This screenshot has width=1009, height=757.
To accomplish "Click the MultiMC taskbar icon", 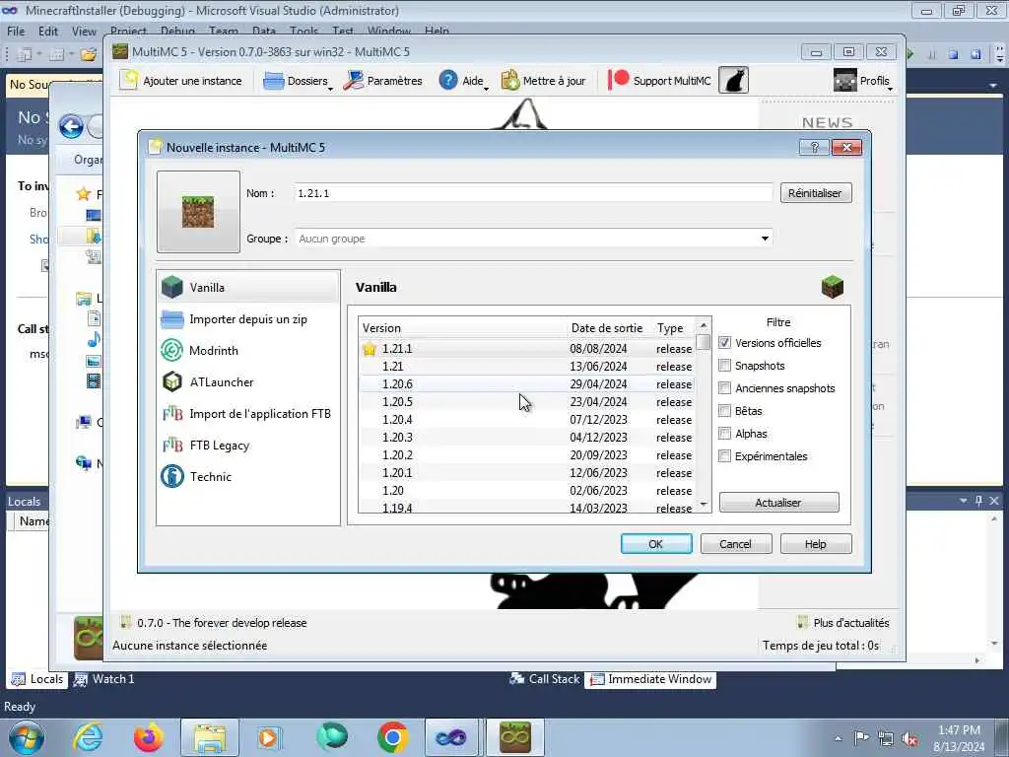I will [x=515, y=737].
